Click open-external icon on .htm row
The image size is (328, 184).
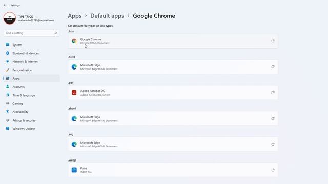point(273,41)
